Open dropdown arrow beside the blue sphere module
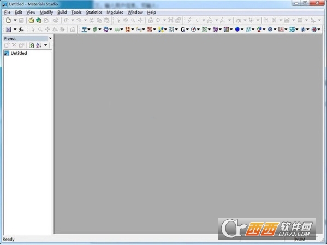Viewport: 327px width, 245px height. click(242, 30)
